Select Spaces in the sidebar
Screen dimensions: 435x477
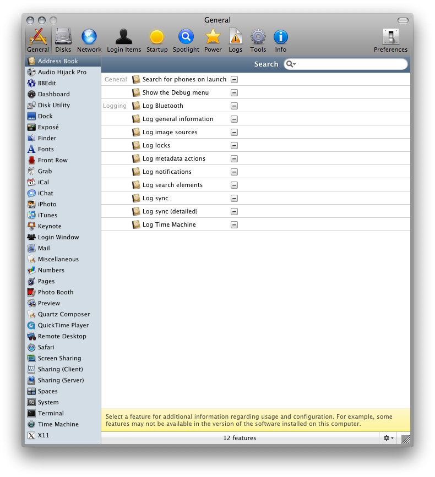63,391
